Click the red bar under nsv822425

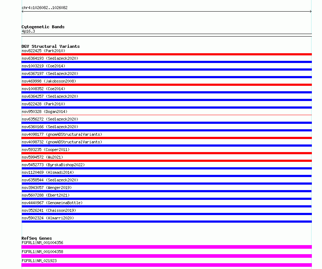coord(166,54)
